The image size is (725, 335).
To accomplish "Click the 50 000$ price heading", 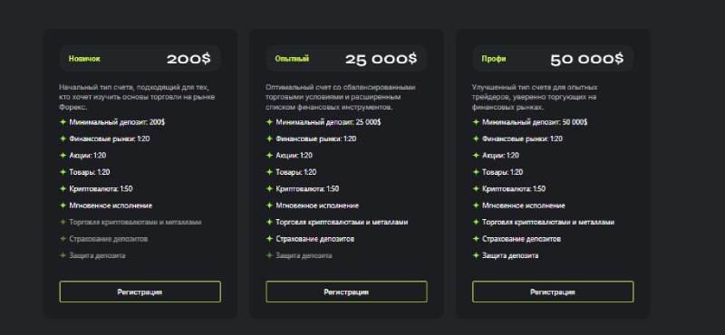I will click(586, 59).
